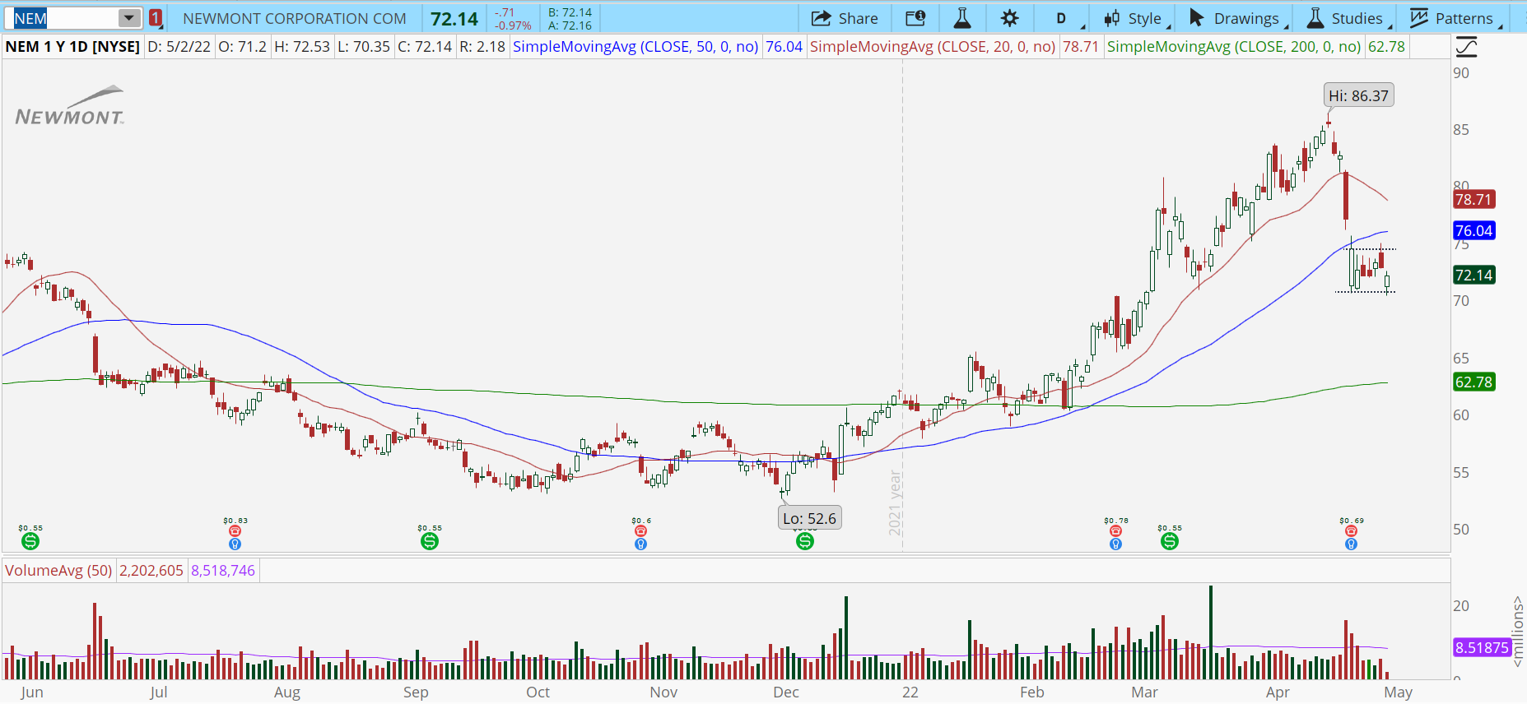Click the Lo: 52.6 price bubble
Viewport: 1527px width, 704px height.
[810, 518]
